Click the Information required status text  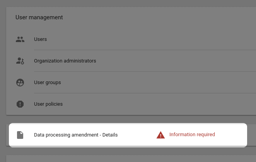[192, 135]
